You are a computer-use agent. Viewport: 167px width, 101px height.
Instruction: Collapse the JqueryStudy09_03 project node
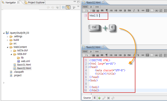(4, 33)
